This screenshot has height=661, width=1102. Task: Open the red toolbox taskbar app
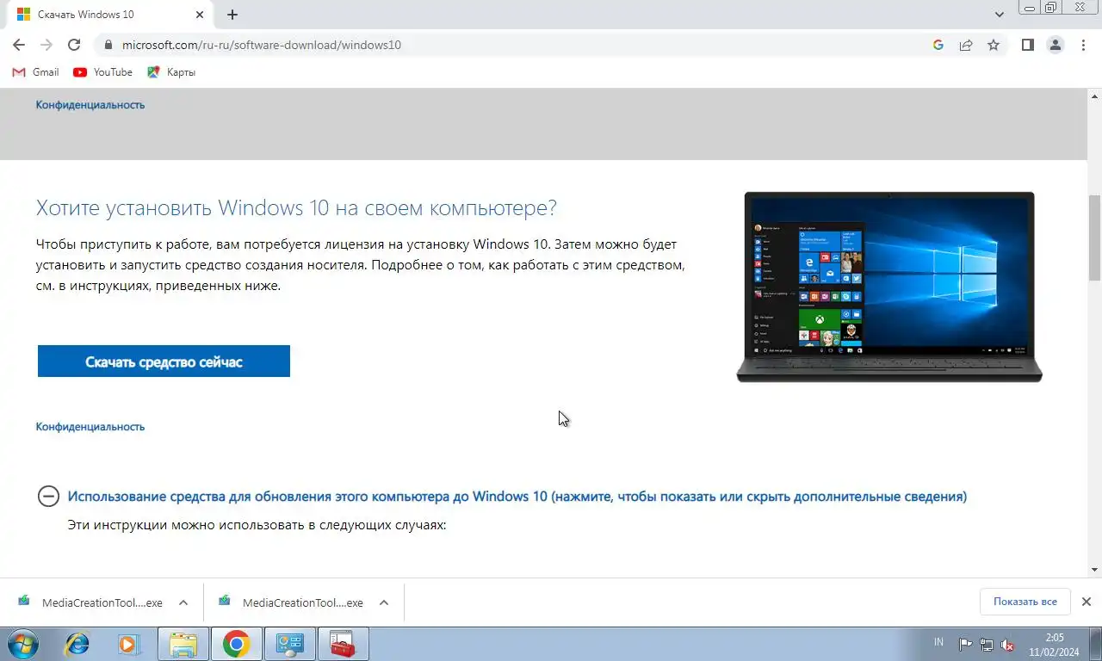coord(343,644)
